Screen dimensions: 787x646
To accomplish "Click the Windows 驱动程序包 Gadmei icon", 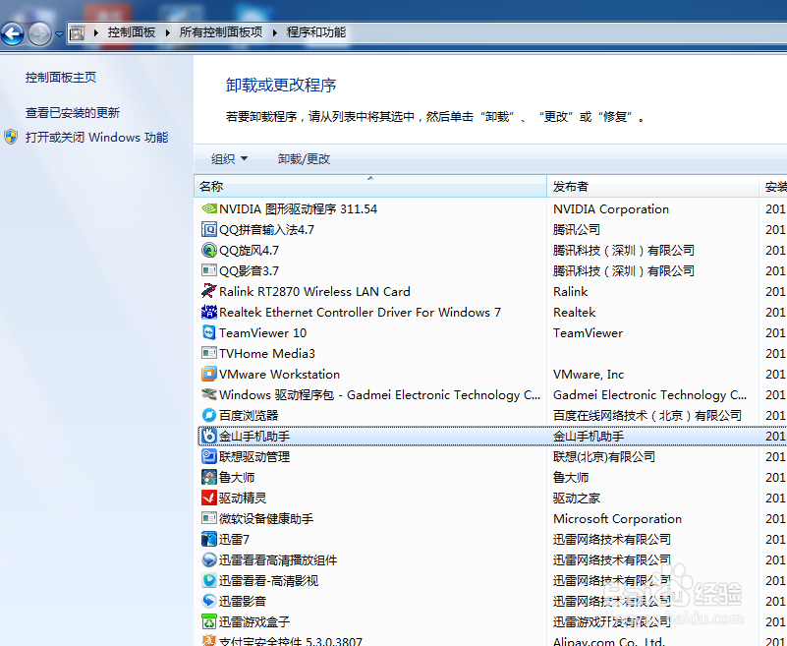I will pyautogui.click(x=209, y=394).
